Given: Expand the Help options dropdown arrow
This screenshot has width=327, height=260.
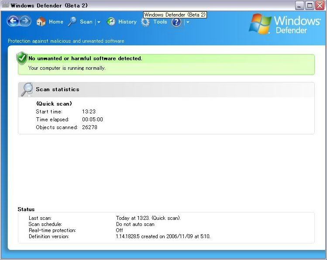Looking at the screenshot, I should click(188, 22).
